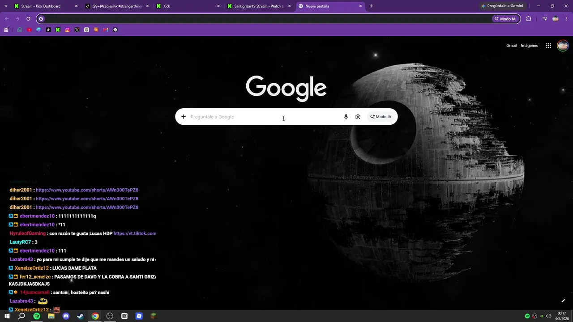
Task: Expand the tab search dropdown arrow
Action: click(x=5, y=6)
